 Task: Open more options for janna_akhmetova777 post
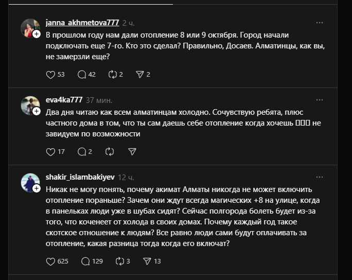pyautogui.click(x=320, y=23)
